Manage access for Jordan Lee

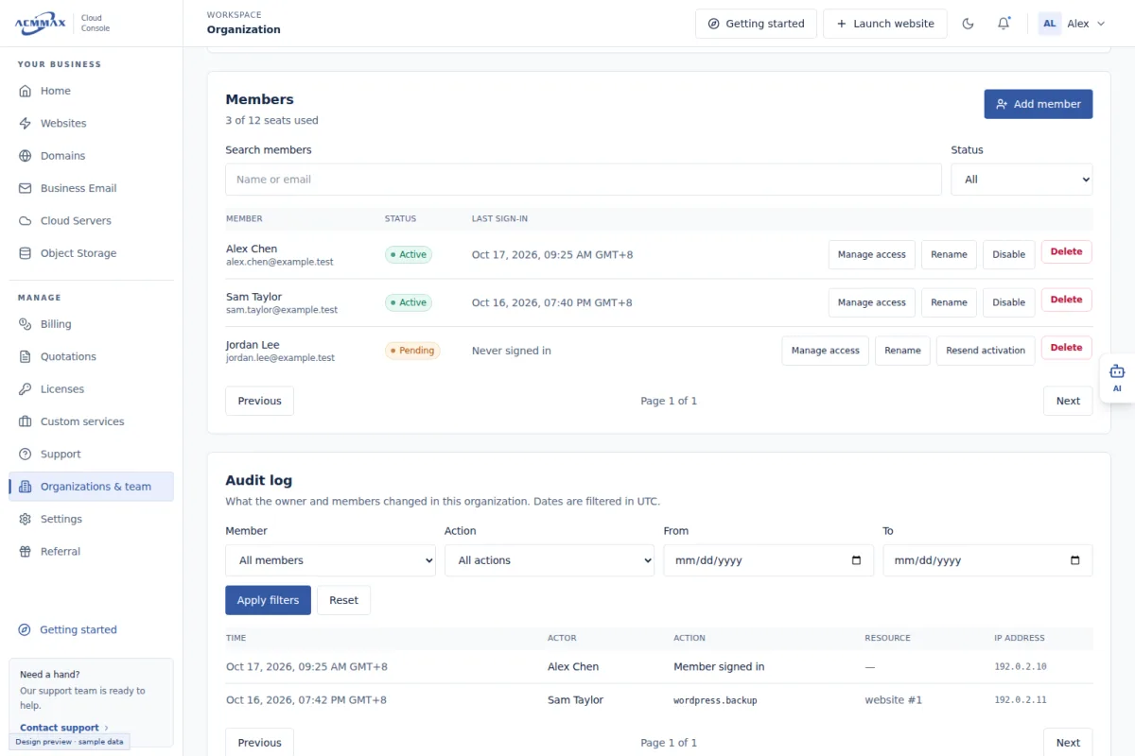click(x=826, y=351)
